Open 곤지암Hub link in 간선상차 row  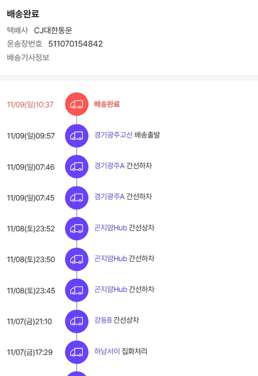point(110,228)
